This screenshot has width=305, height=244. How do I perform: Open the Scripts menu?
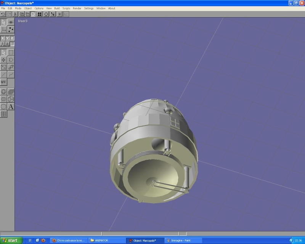66,8
